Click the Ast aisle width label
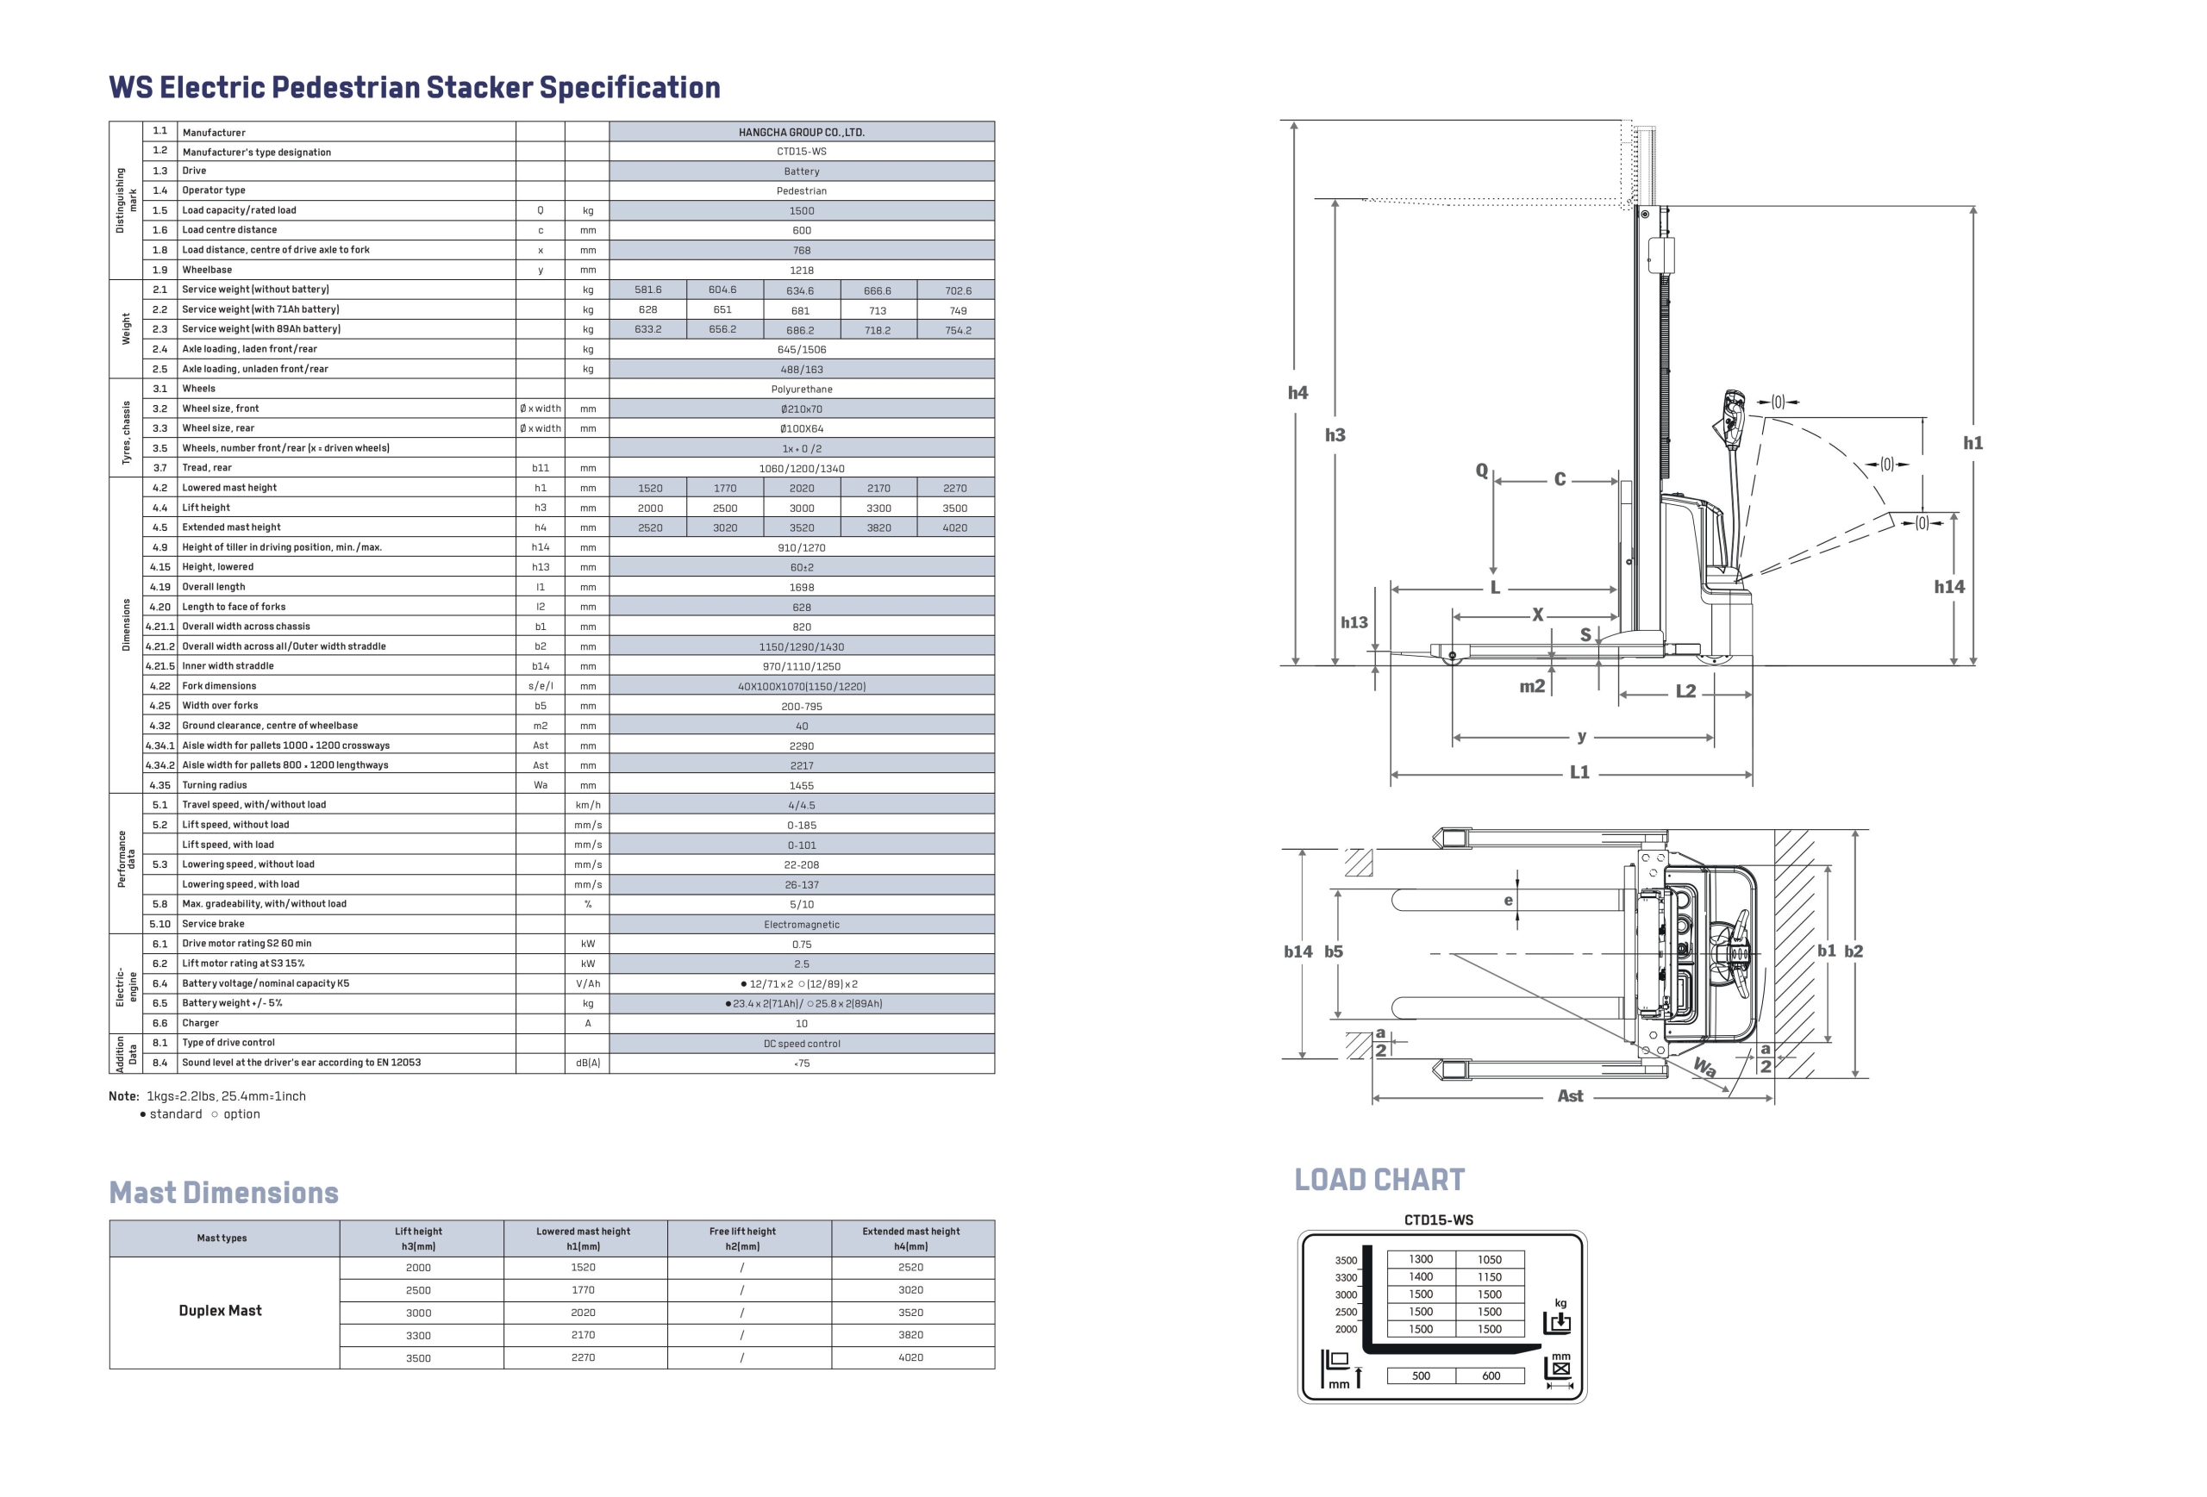 tap(1570, 1096)
